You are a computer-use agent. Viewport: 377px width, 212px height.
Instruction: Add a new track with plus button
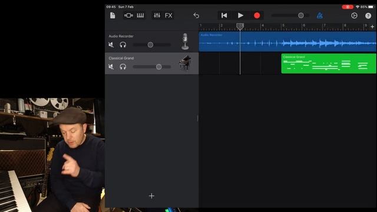151,196
